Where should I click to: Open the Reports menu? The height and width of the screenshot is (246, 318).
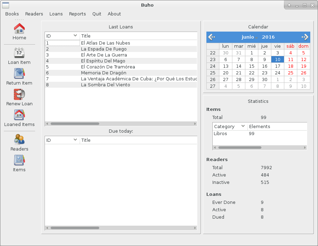tap(78, 14)
